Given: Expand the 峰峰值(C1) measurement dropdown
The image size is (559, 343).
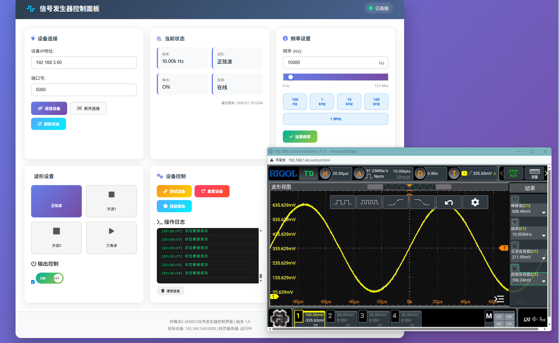Looking at the screenshot, I should pos(543,213).
